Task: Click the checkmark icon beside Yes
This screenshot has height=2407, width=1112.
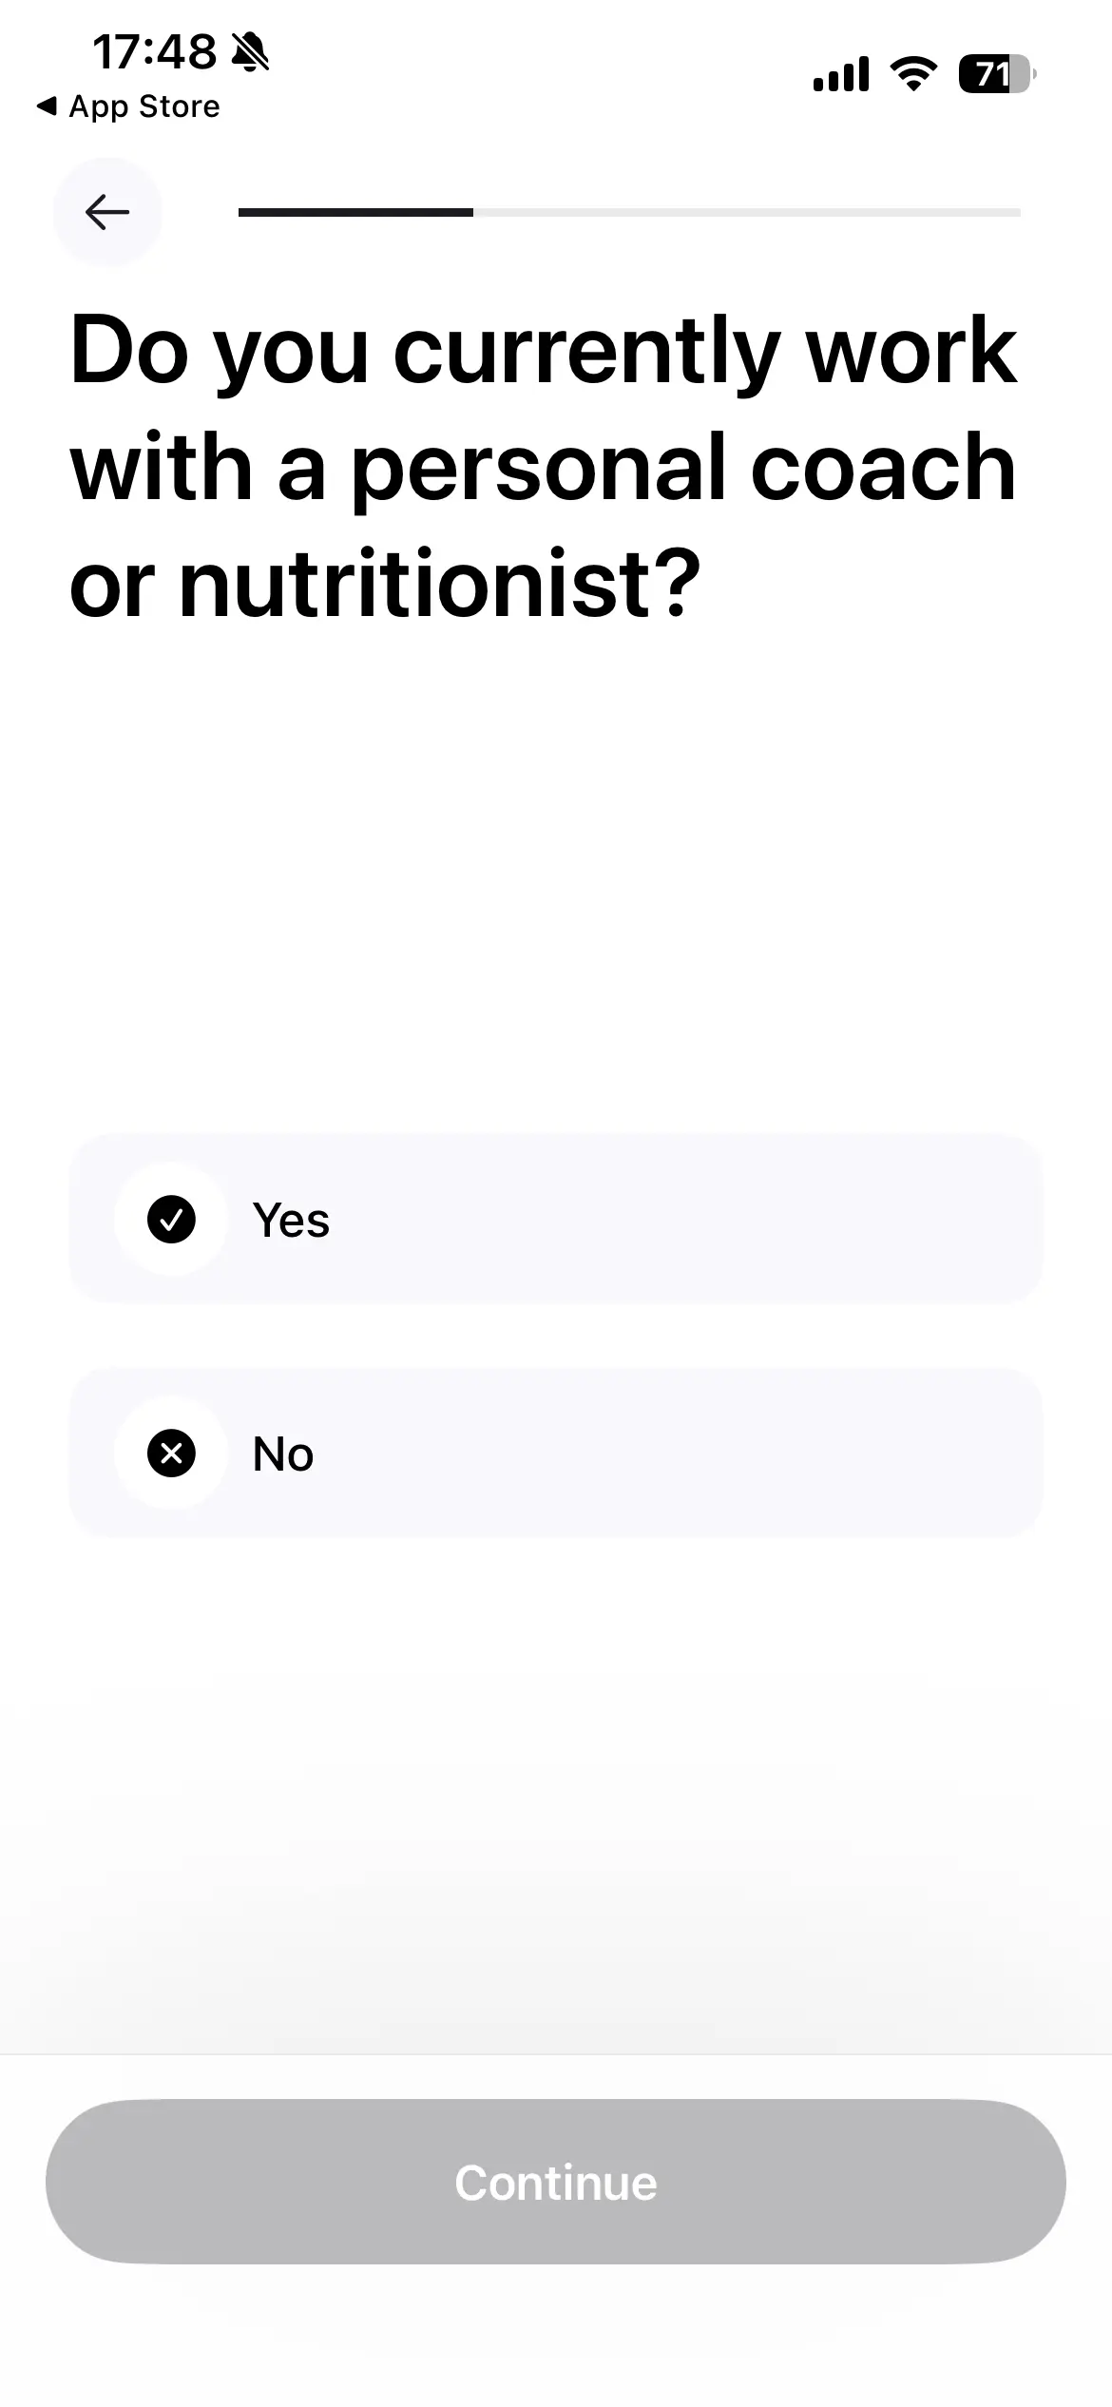Action: 171,1219
